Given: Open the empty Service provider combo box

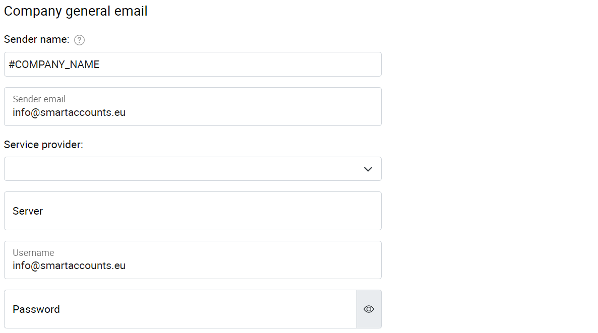Looking at the screenshot, I should pos(182,169).
